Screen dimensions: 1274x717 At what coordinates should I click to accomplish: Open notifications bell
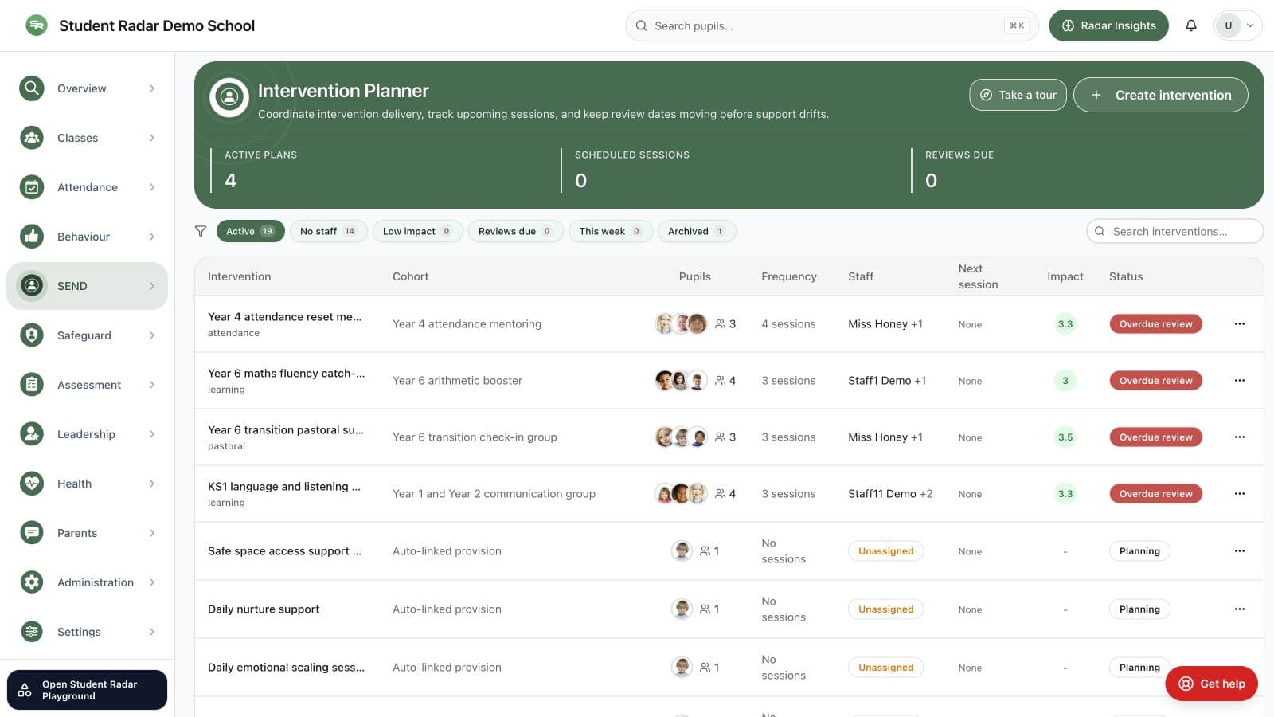(1191, 25)
